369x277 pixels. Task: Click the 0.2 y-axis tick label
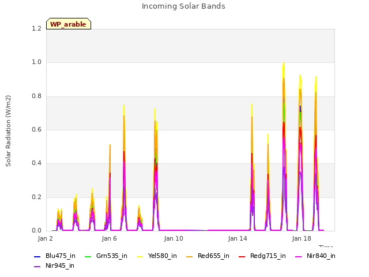point(36,197)
